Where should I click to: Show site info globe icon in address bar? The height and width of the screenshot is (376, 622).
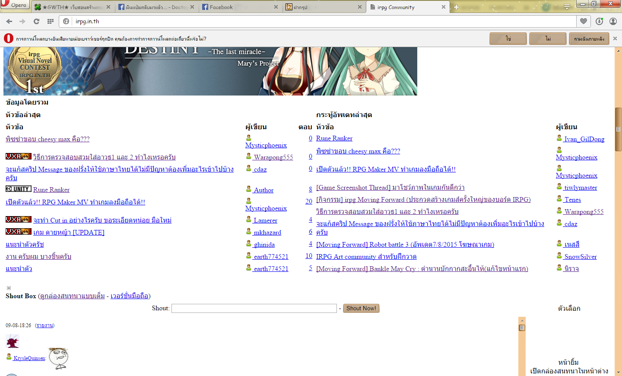tap(66, 21)
